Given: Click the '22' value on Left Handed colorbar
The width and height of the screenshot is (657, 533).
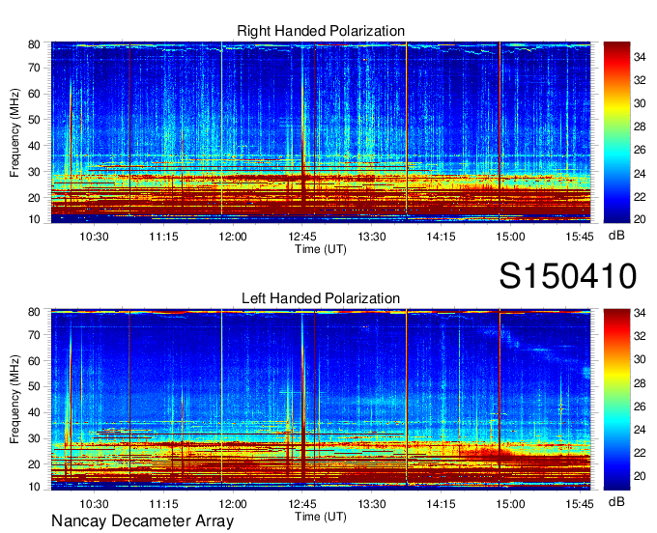Looking at the screenshot, I should [640, 453].
